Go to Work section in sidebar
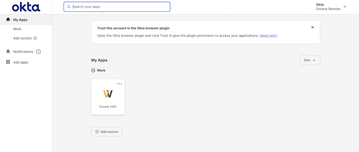 point(17,29)
